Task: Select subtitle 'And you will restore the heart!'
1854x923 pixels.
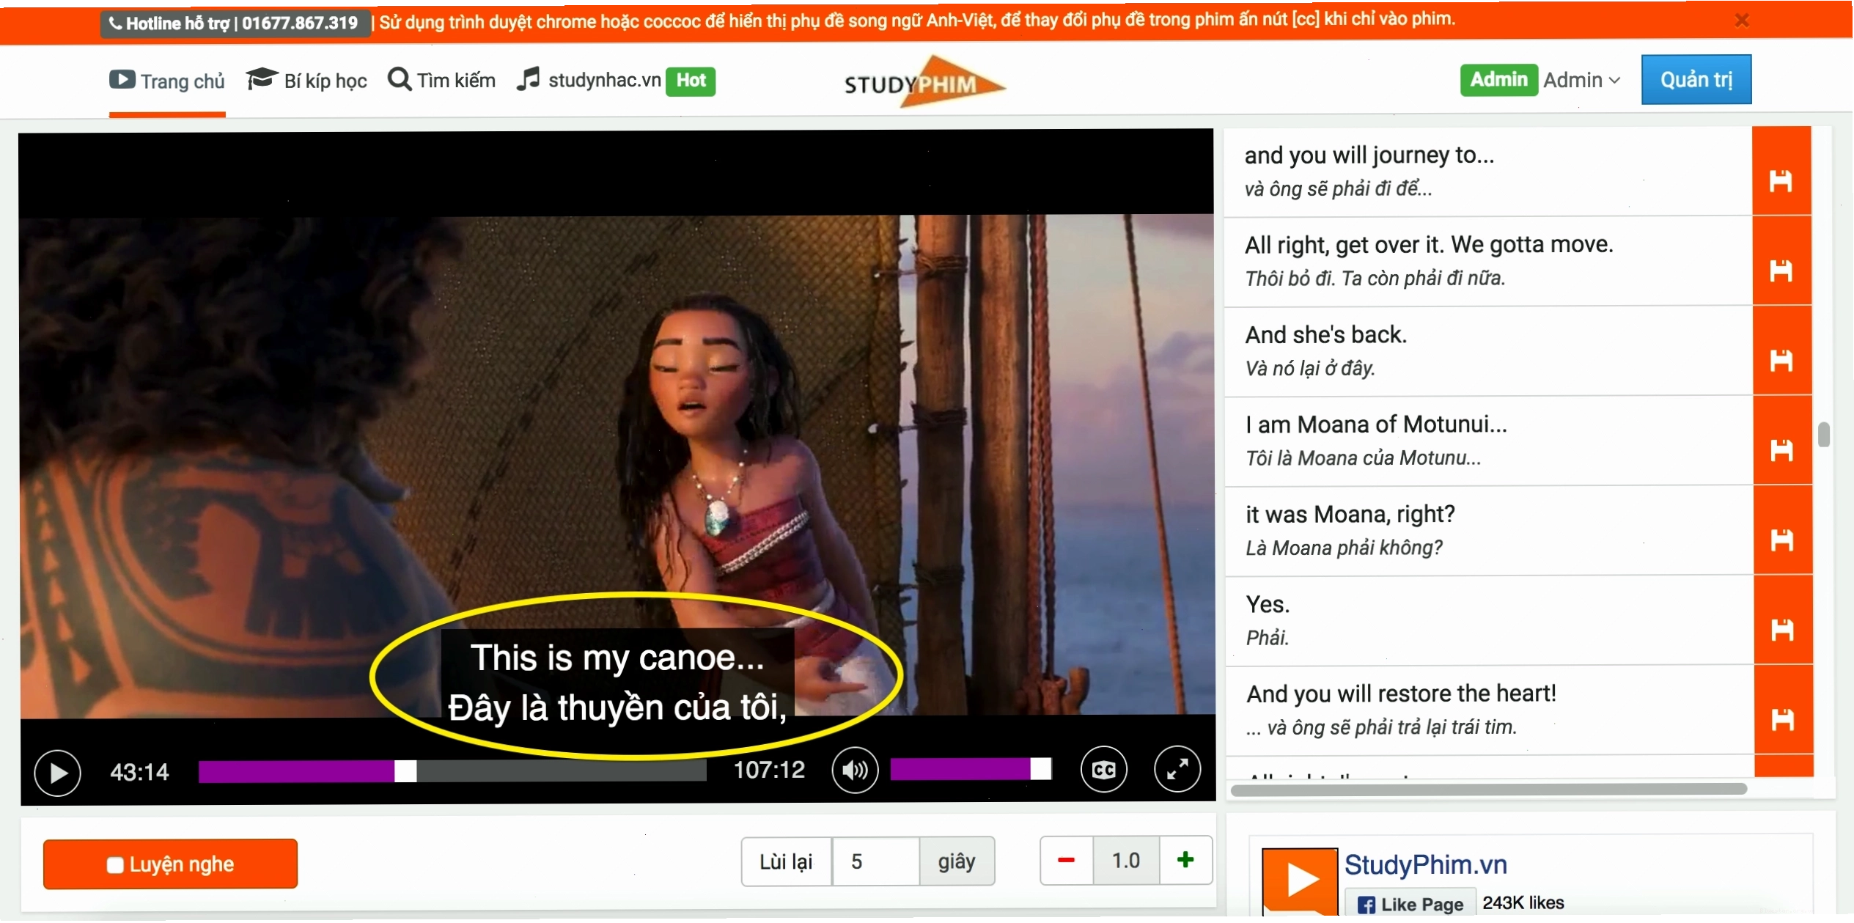Action: click(1489, 710)
